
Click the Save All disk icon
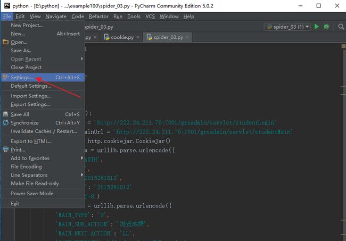5,114
